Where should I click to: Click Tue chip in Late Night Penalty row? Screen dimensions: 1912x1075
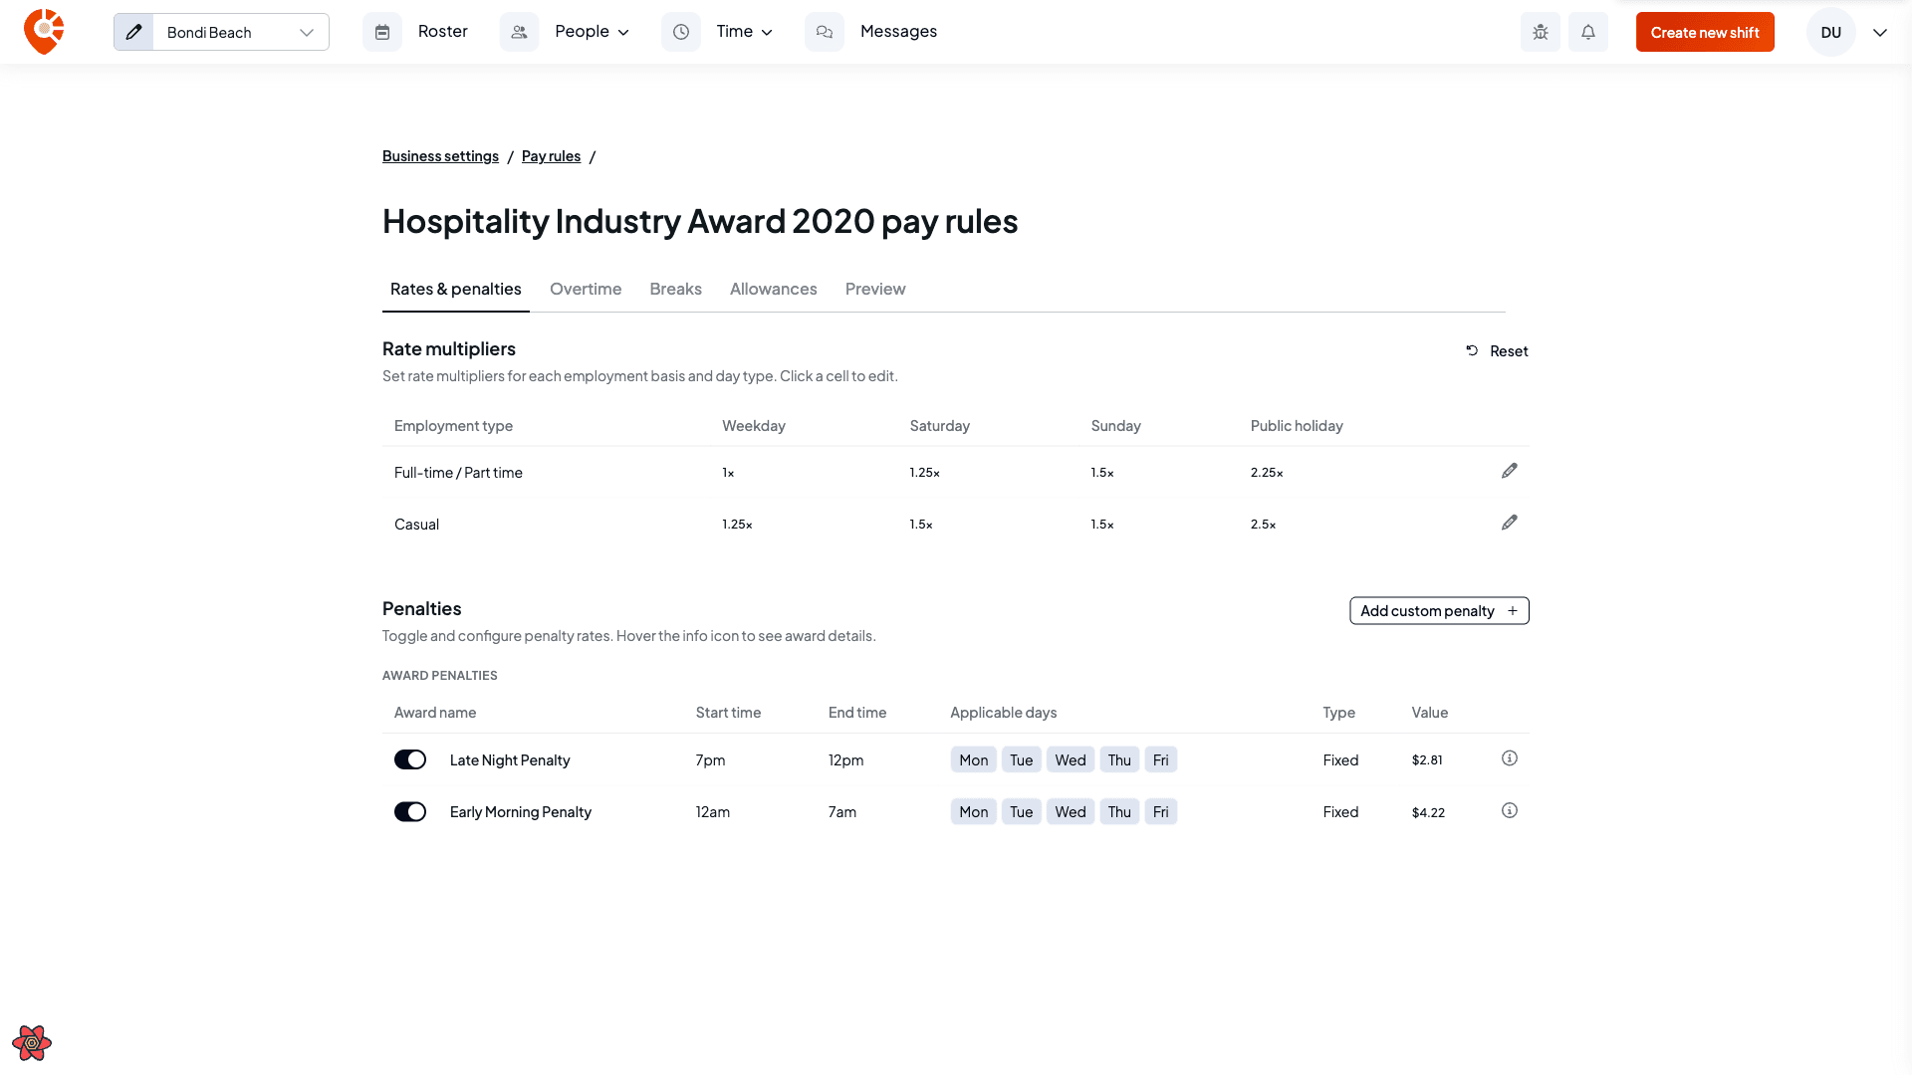click(1021, 760)
